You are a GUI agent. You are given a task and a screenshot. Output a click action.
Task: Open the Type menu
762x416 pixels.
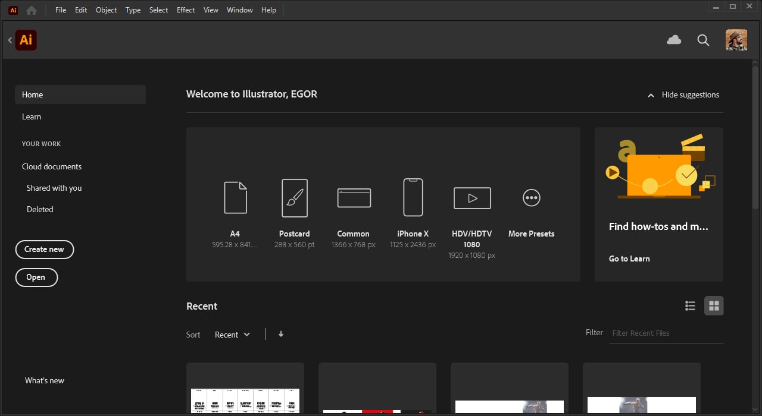click(x=133, y=10)
